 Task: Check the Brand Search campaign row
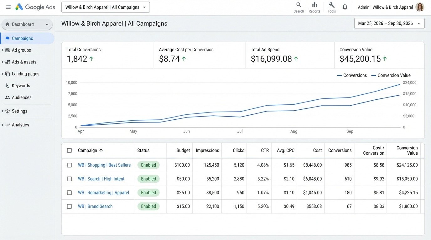(70, 207)
